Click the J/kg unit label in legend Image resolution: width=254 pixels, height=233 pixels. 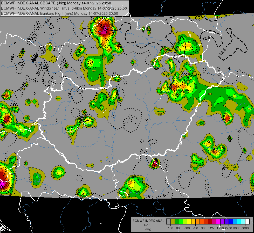[148, 229]
